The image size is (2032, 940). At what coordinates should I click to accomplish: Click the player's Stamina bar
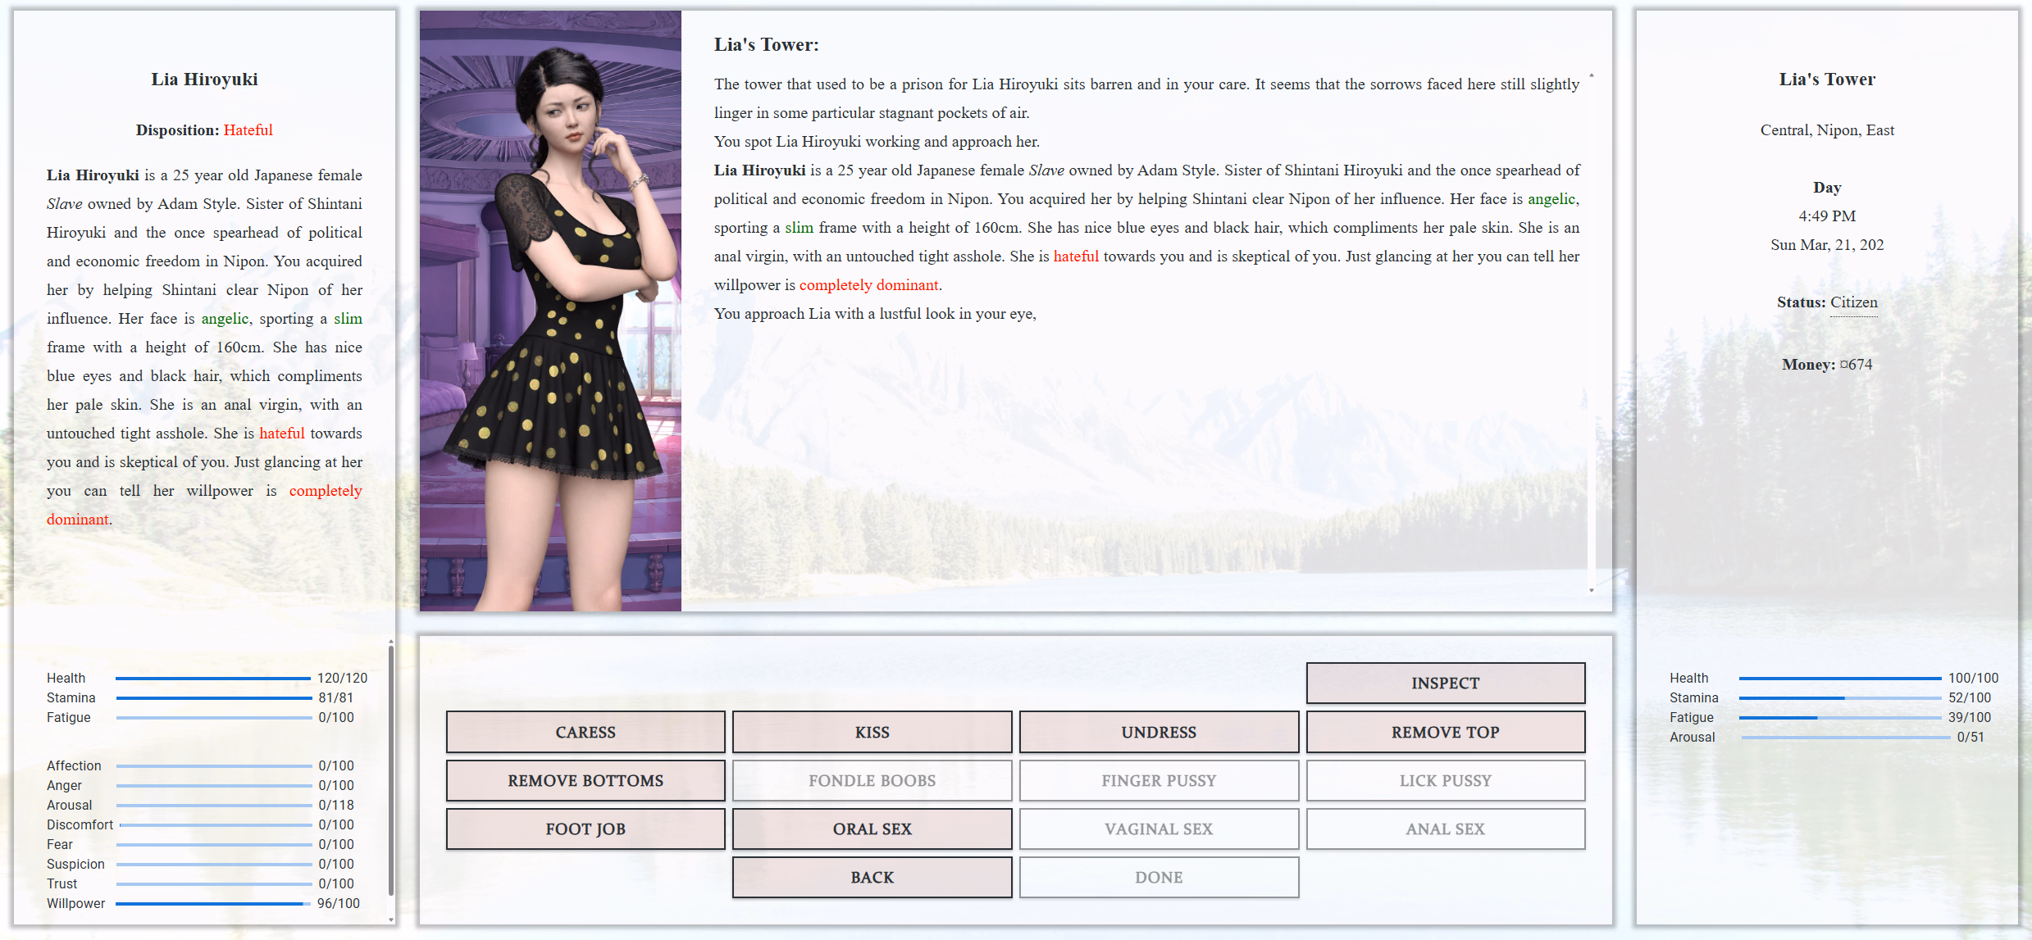tap(1839, 697)
